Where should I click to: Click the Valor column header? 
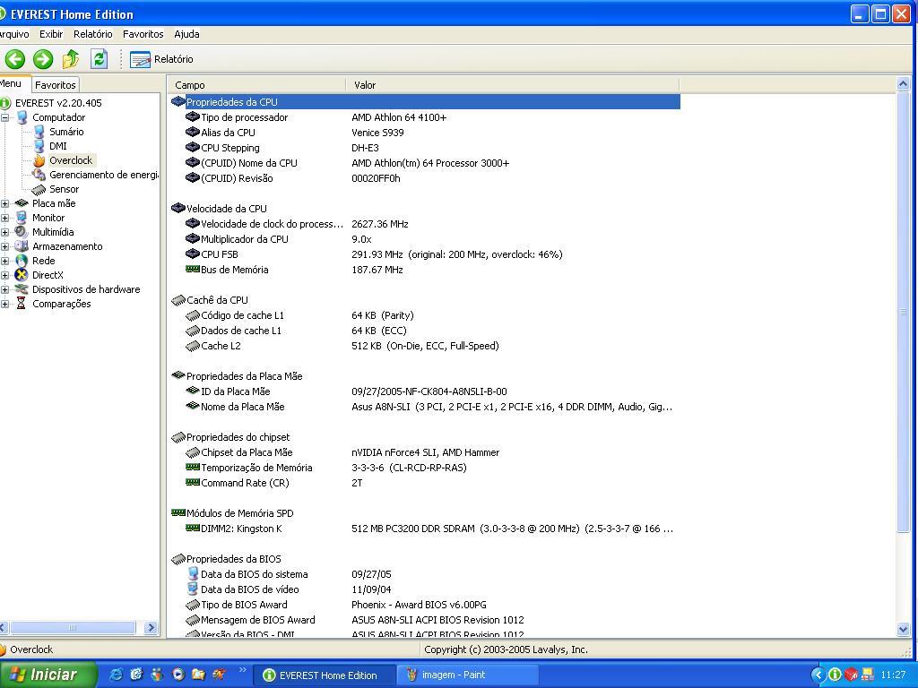[512, 85]
